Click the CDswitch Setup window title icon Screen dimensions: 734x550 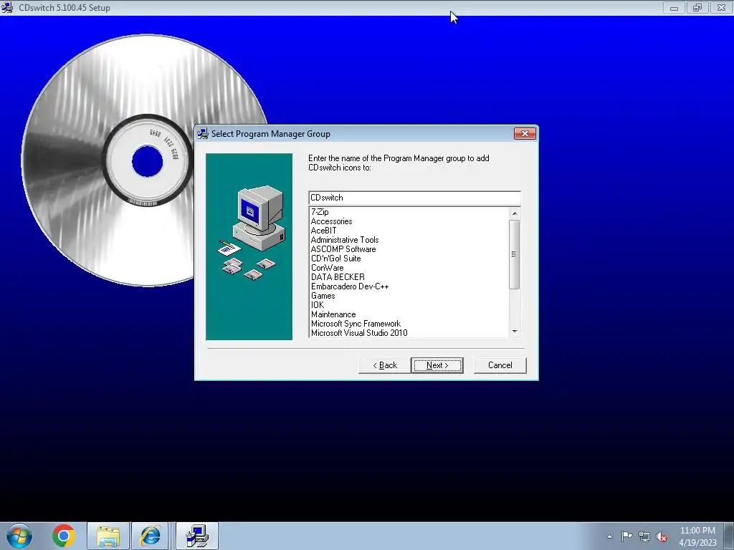[7, 7]
